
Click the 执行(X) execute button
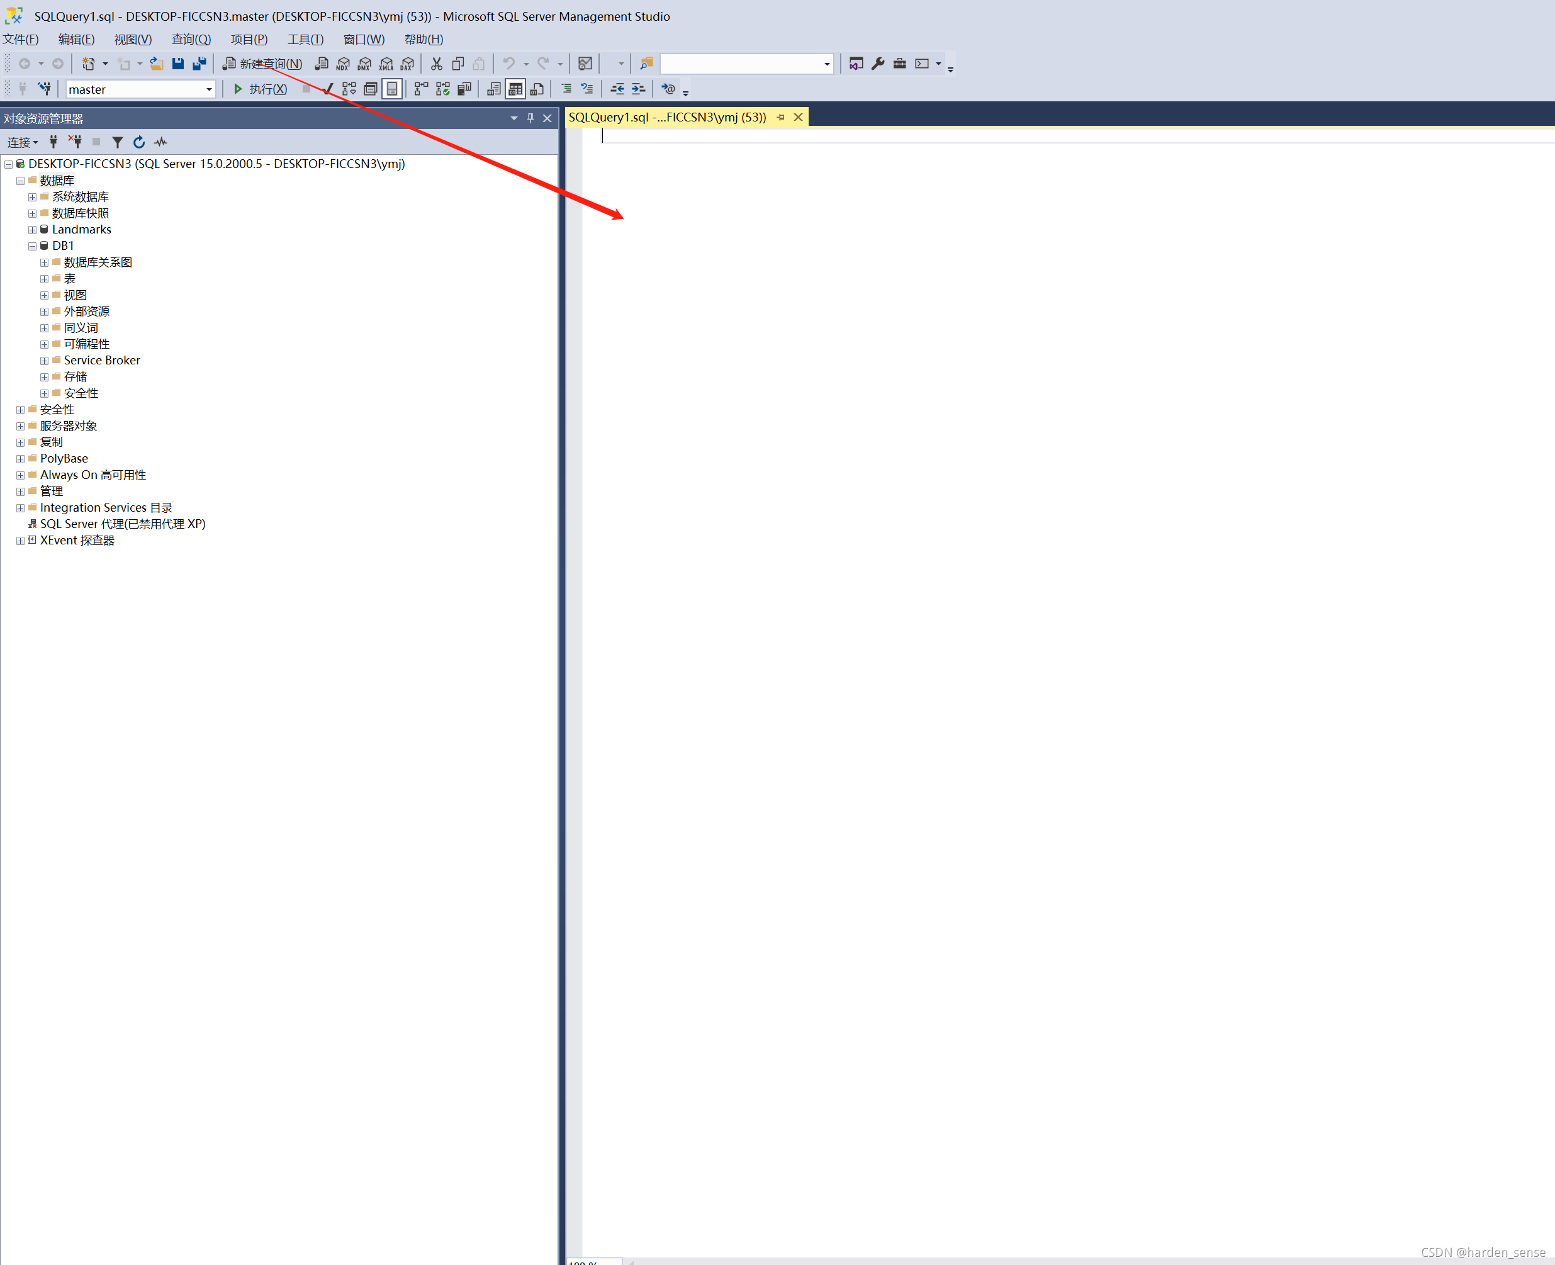coord(259,89)
